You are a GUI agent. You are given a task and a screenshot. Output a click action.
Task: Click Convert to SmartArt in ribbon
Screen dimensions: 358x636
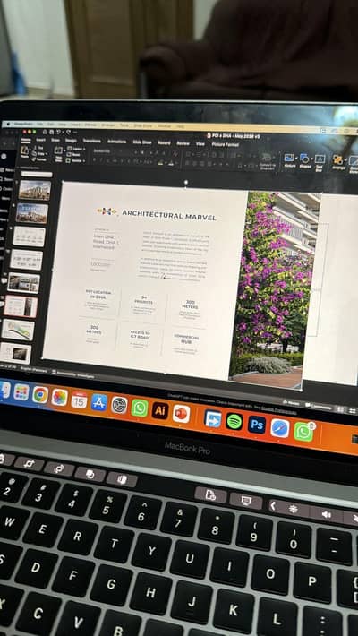(267, 160)
